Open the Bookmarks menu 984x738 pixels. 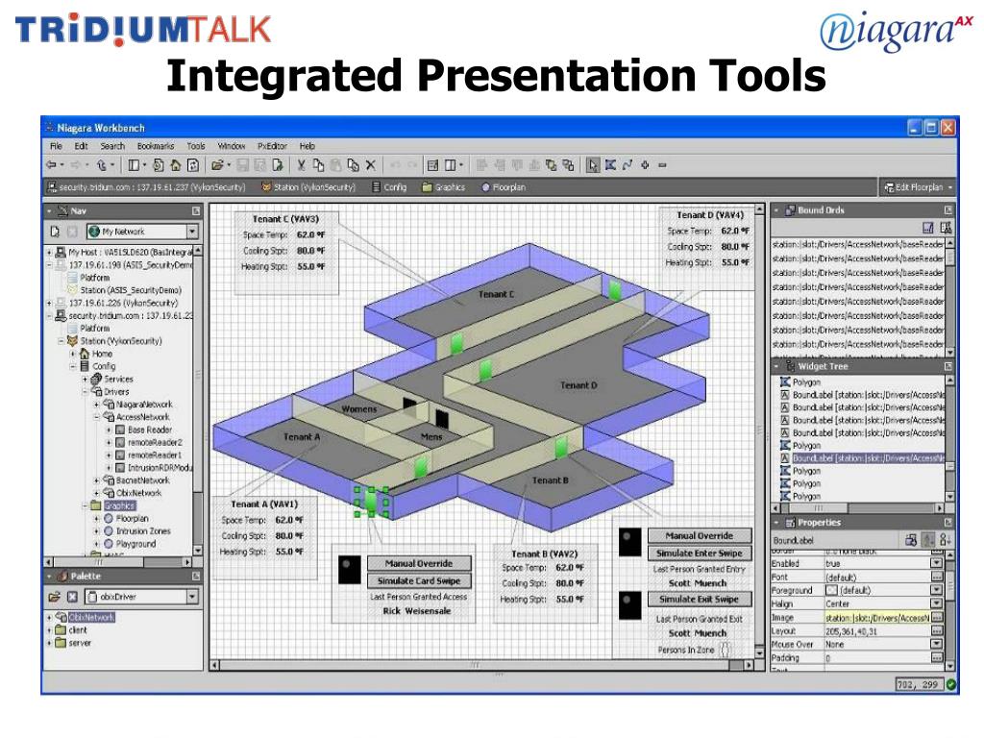[155, 146]
